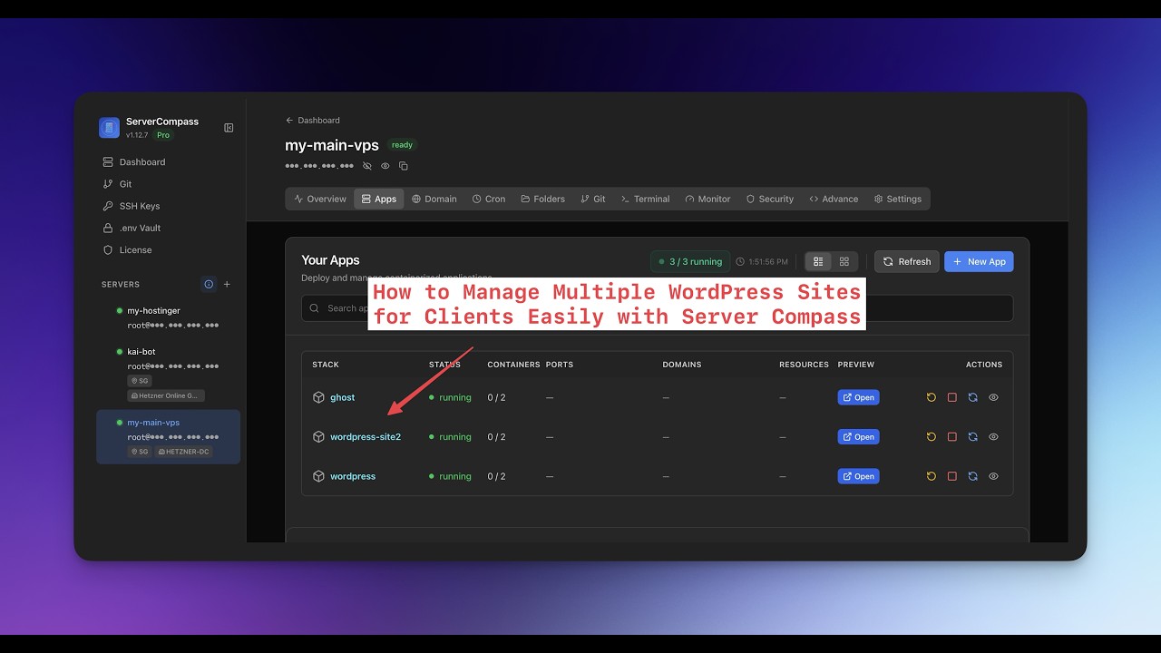This screenshot has height=653, width=1161.
Task: Click the Hetzner Online tag under kai-bot
Action: tap(166, 395)
